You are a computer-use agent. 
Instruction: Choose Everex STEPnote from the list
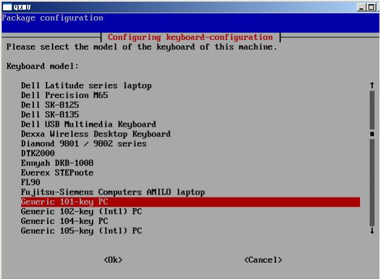point(57,173)
